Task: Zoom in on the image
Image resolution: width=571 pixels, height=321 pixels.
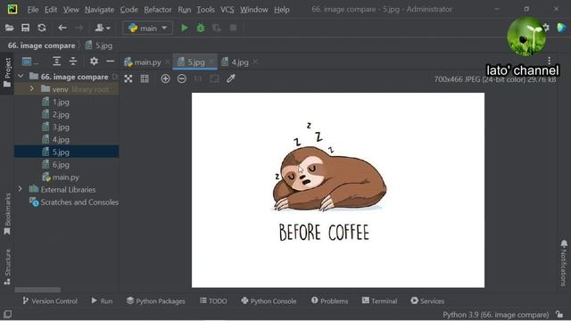Action: 165,78
